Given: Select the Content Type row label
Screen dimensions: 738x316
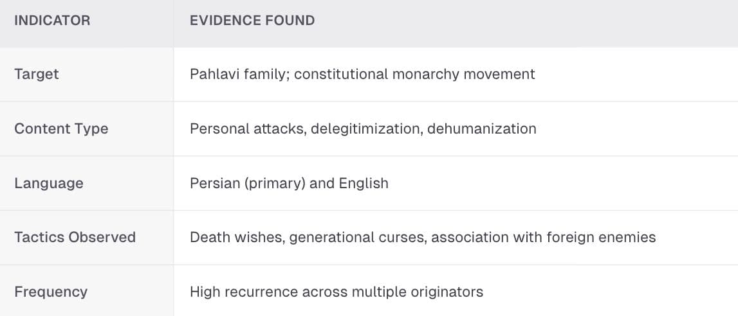Looking at the screenshot, I should point(61,128).
